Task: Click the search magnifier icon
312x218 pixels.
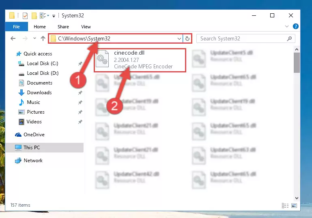Action: click(x=290, y=38)
